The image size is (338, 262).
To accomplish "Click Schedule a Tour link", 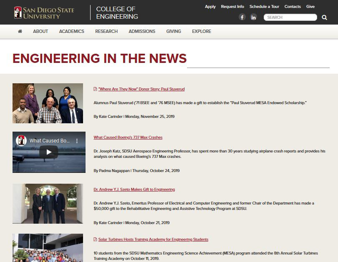I will pos(264,6).
